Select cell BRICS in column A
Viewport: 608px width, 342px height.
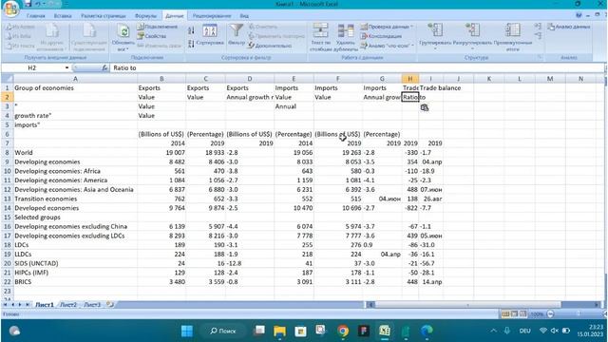(75, 281)
